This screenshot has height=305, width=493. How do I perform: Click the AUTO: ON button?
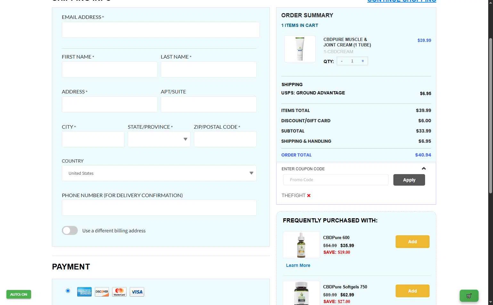(19, 294)
